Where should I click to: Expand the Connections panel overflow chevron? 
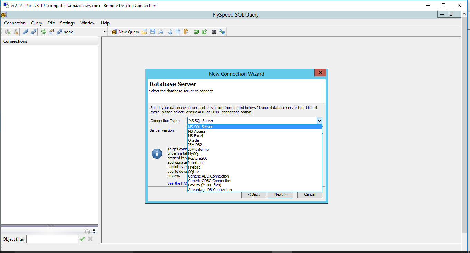pos(94,231)
